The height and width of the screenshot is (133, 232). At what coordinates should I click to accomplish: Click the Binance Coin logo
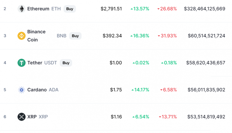(x=21, y=36)
